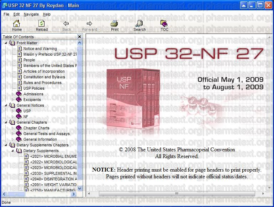Expand the Admissions book node
Viewport: 274px width, 207px height.
pyautogui.click(x=12, y=94)
